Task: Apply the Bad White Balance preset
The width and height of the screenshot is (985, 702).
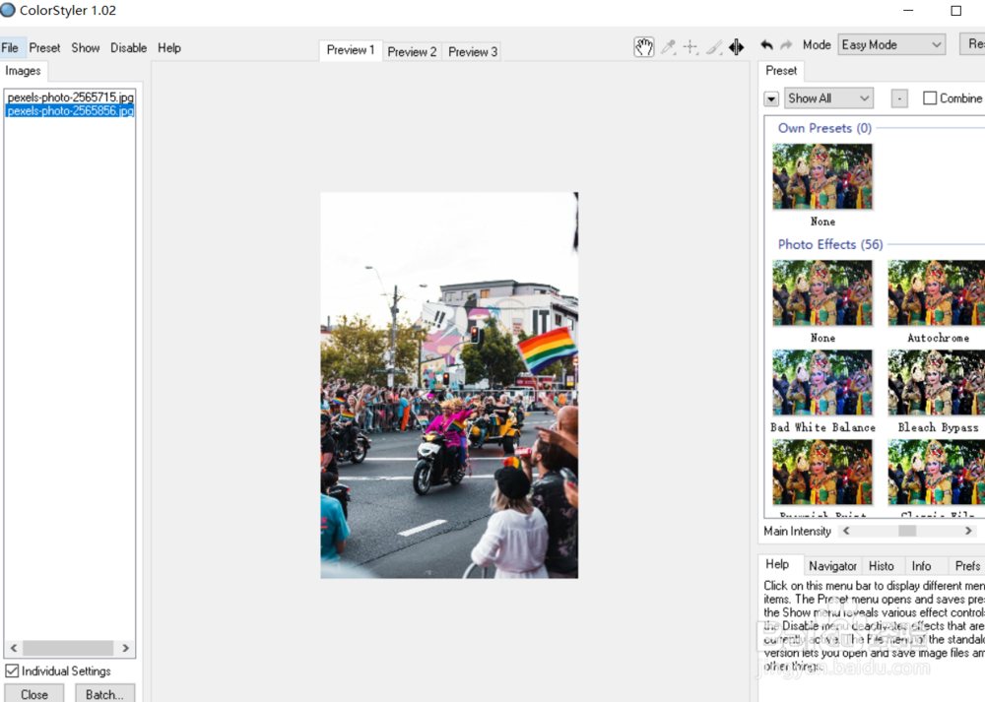Action: [x=822, y=382]
